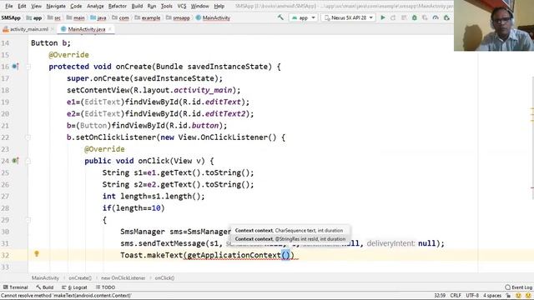Collapse the onCreate method fold marker on line 16

(28, 67)
